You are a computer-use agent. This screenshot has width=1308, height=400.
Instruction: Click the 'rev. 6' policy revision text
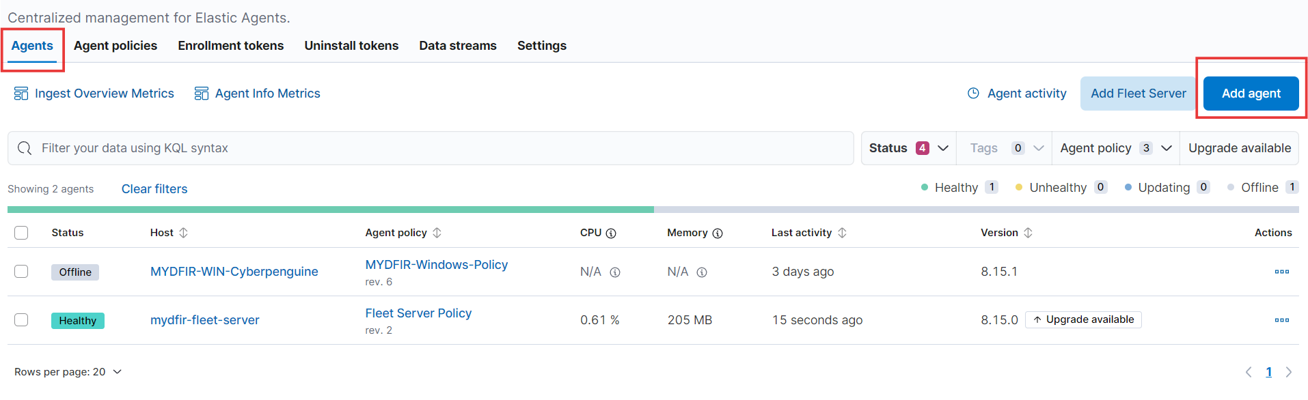379,282
